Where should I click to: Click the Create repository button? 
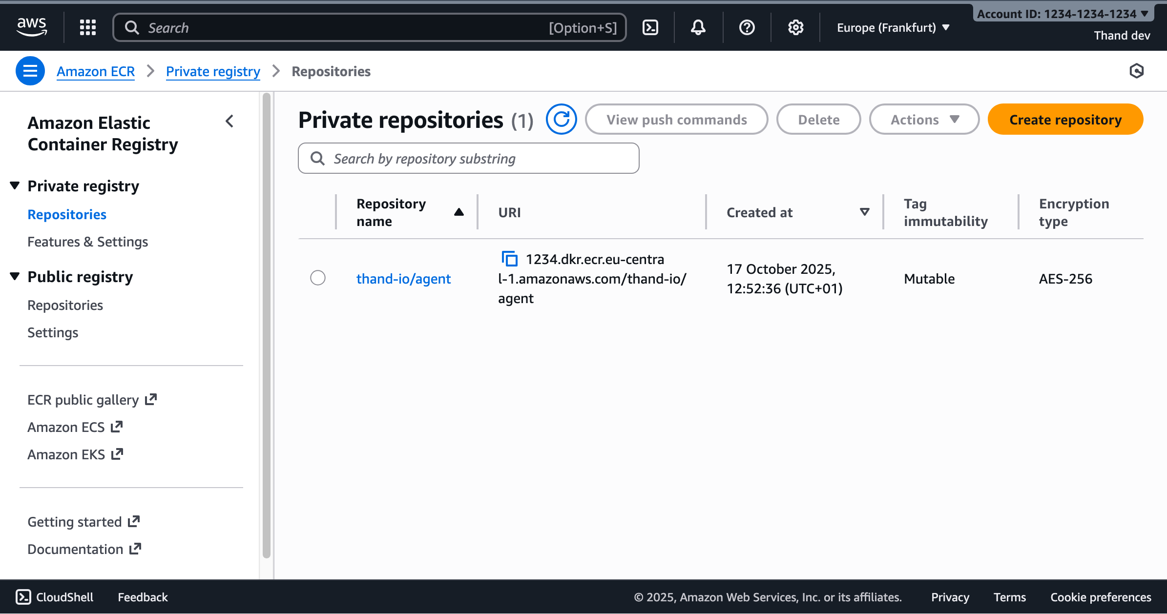1065,119
